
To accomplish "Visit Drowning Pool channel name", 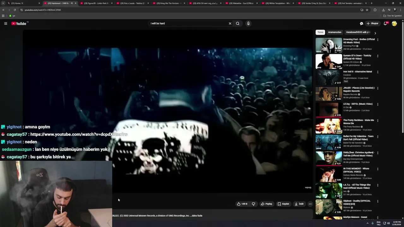I will coord(349,46).
